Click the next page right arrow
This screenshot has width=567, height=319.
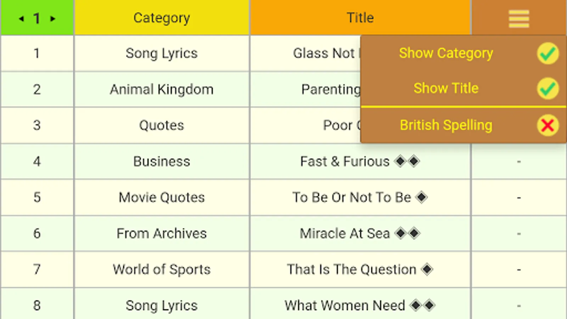coord(53,18)
